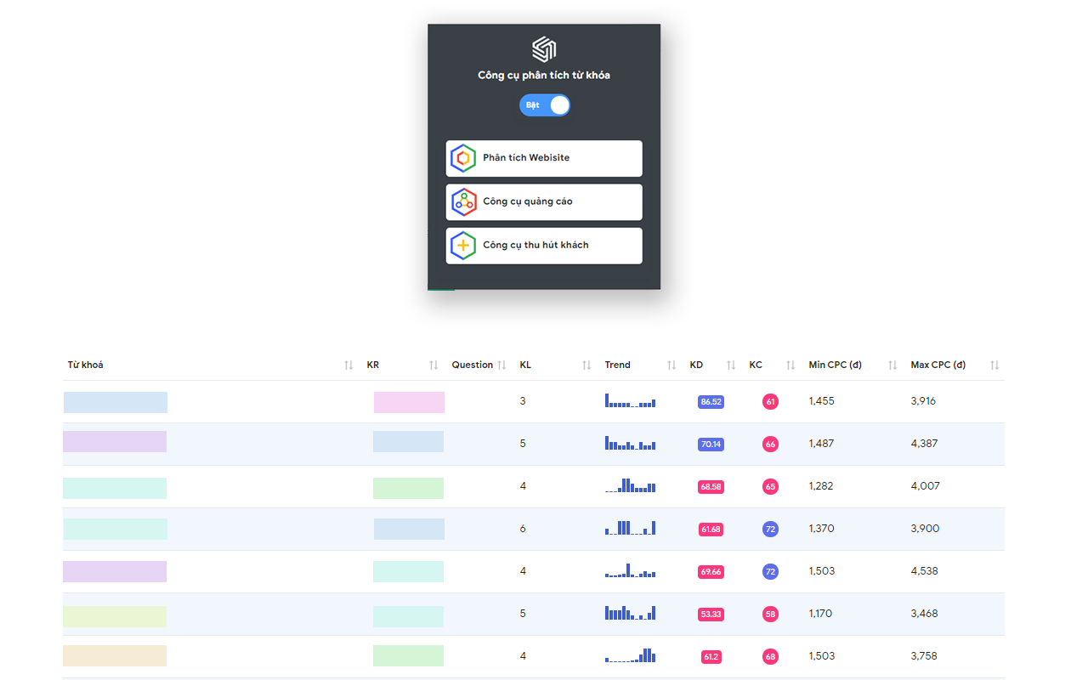Sort by the KC column arrows
The height and width of the screenshot is (680, 1088).
(x=790, y=365)
